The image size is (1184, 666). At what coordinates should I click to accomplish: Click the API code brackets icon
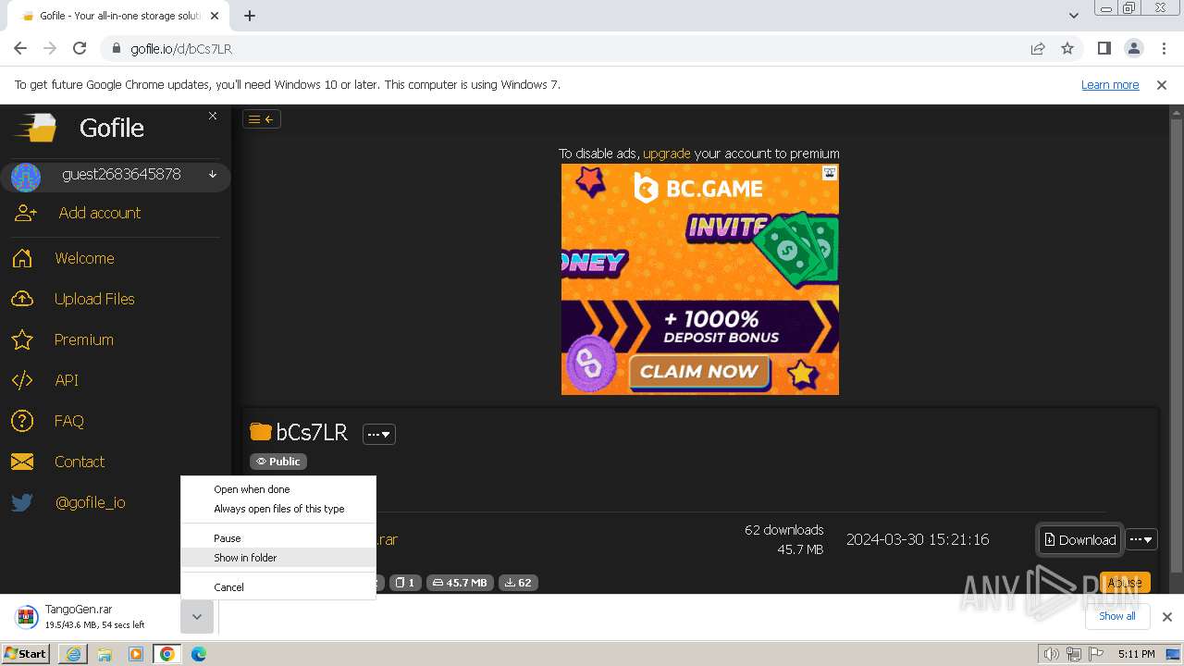coord(22,380)
